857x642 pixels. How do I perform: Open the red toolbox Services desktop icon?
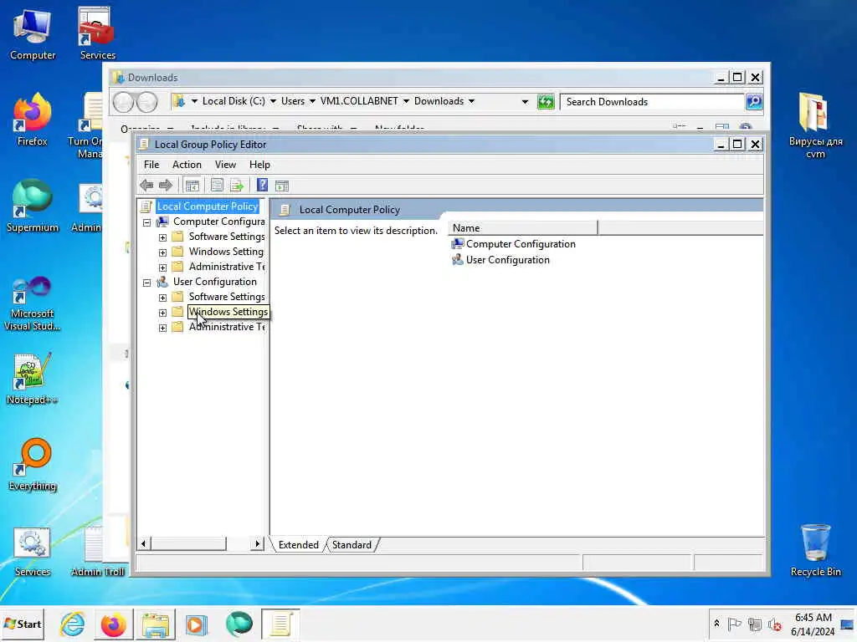tap(97, 33)
